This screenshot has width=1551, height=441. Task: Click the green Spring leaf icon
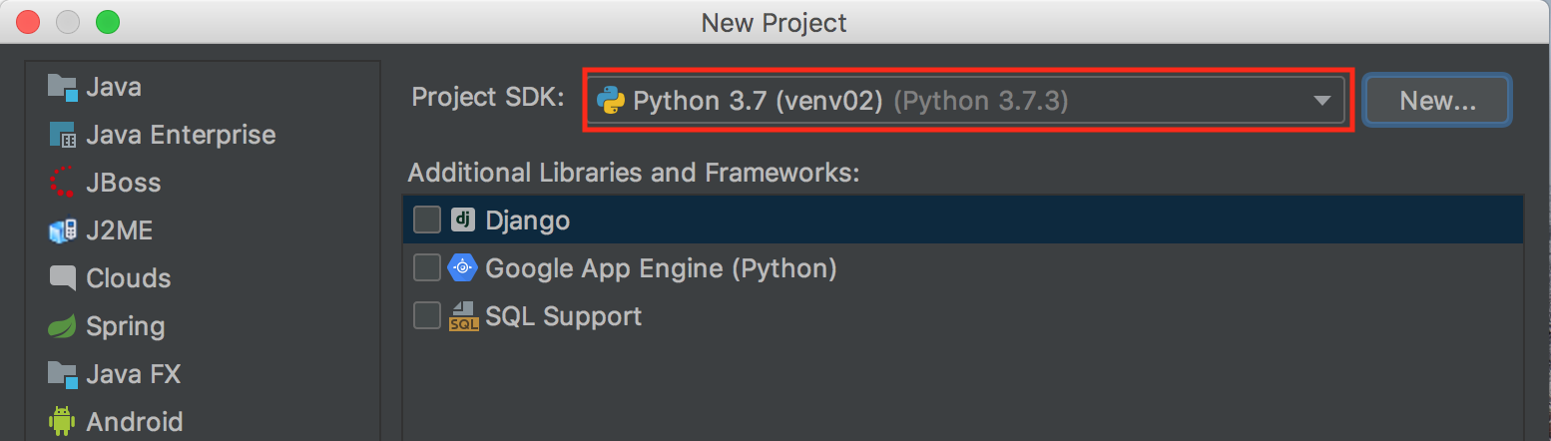[x=63, y=326]
